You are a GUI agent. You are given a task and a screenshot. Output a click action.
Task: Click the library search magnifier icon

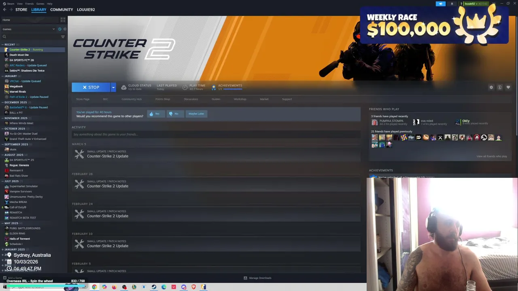(4, 37)
